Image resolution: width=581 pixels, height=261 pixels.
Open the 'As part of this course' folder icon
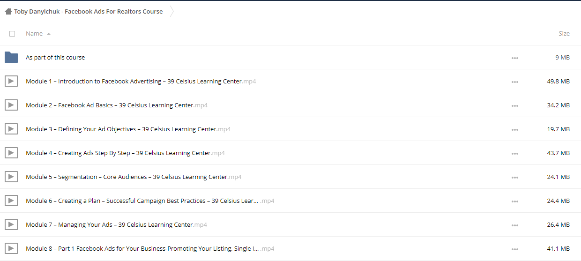coord(11,57)
